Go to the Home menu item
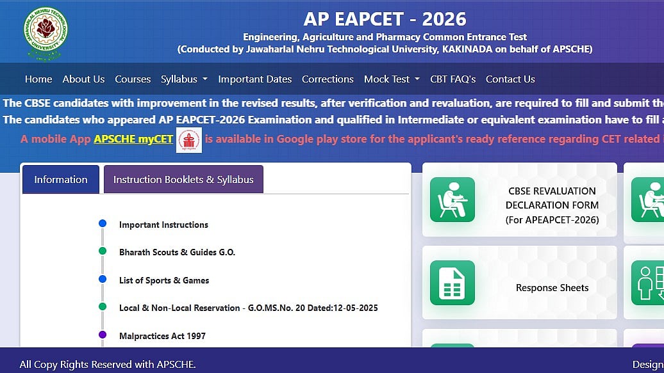The width and height of the screenshot is (664, 373). click(38, 79)
